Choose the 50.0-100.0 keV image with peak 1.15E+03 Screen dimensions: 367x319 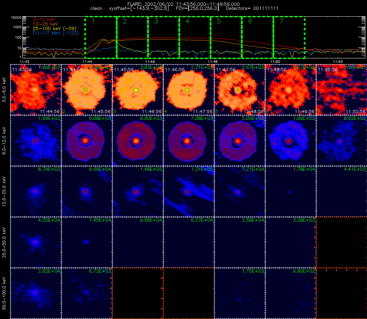240,293
